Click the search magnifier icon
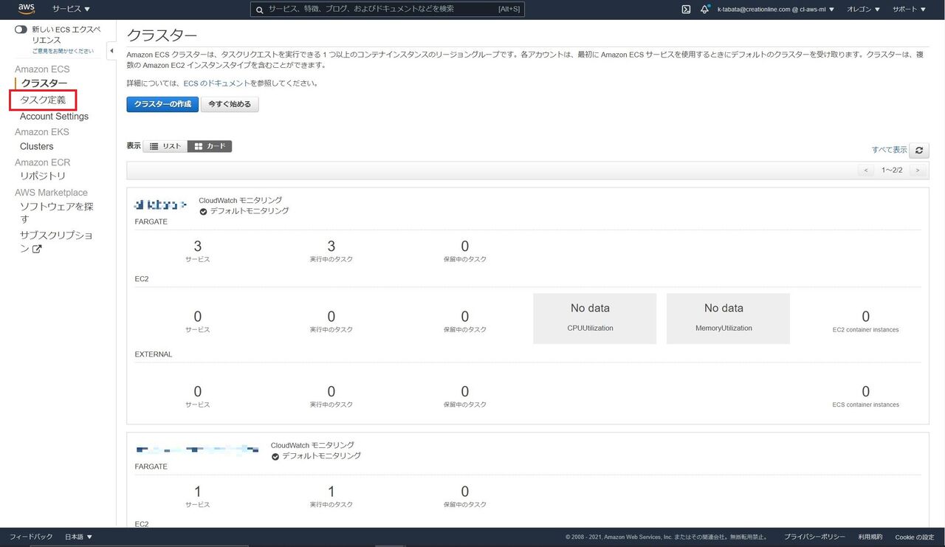The image size is (945, 547). (x=259, y=10)
